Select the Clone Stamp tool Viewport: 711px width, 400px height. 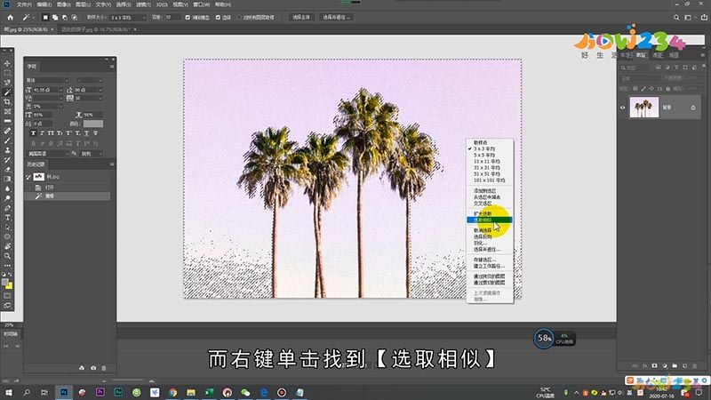coord(7,150)
